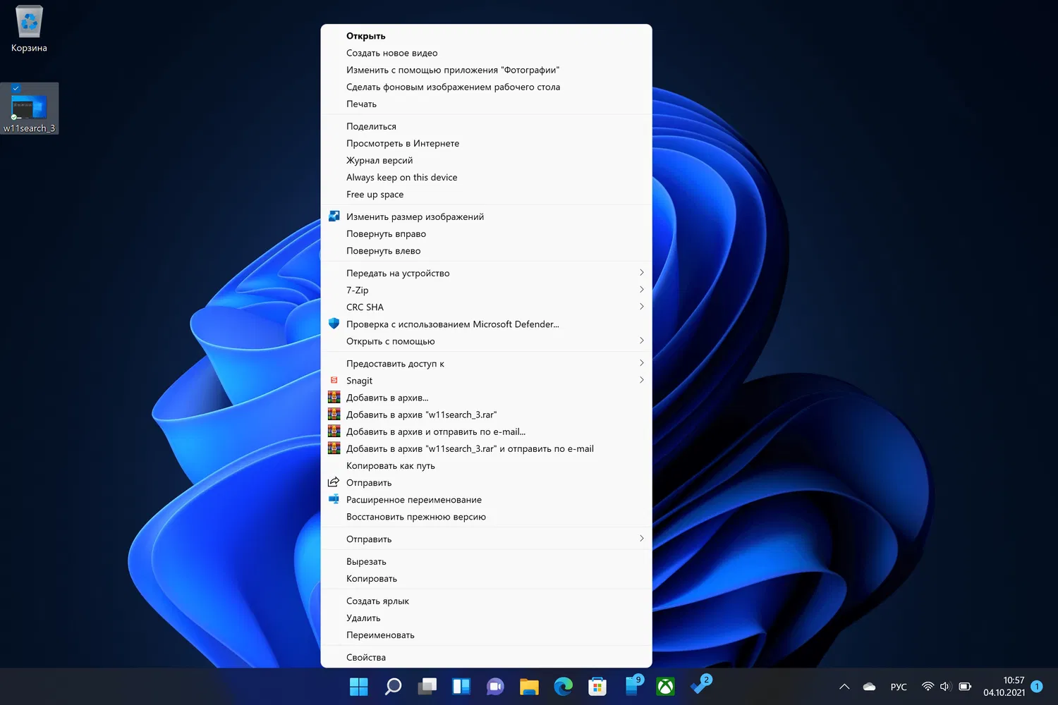Open the Windows Start menu
The width and height of the screenshot is (1058, 705).
pyautogui.click(x=358, y=686)
